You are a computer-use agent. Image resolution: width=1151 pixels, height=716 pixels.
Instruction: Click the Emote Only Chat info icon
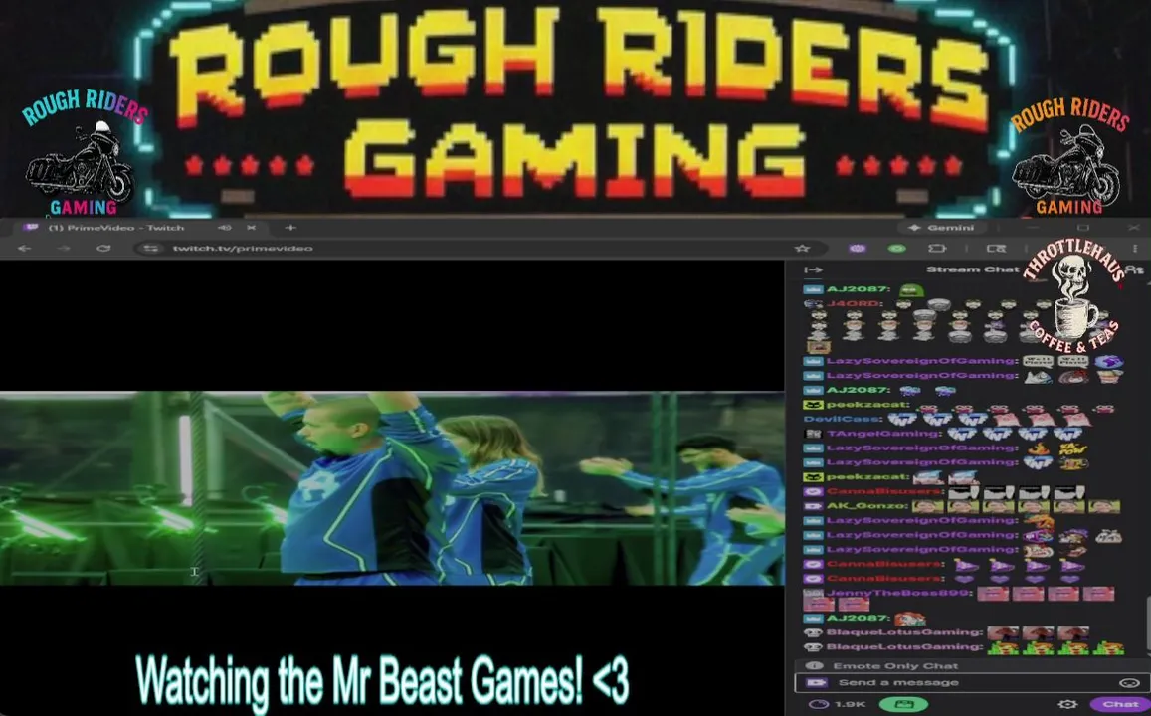pyautogui.click(x=814, y=666)
